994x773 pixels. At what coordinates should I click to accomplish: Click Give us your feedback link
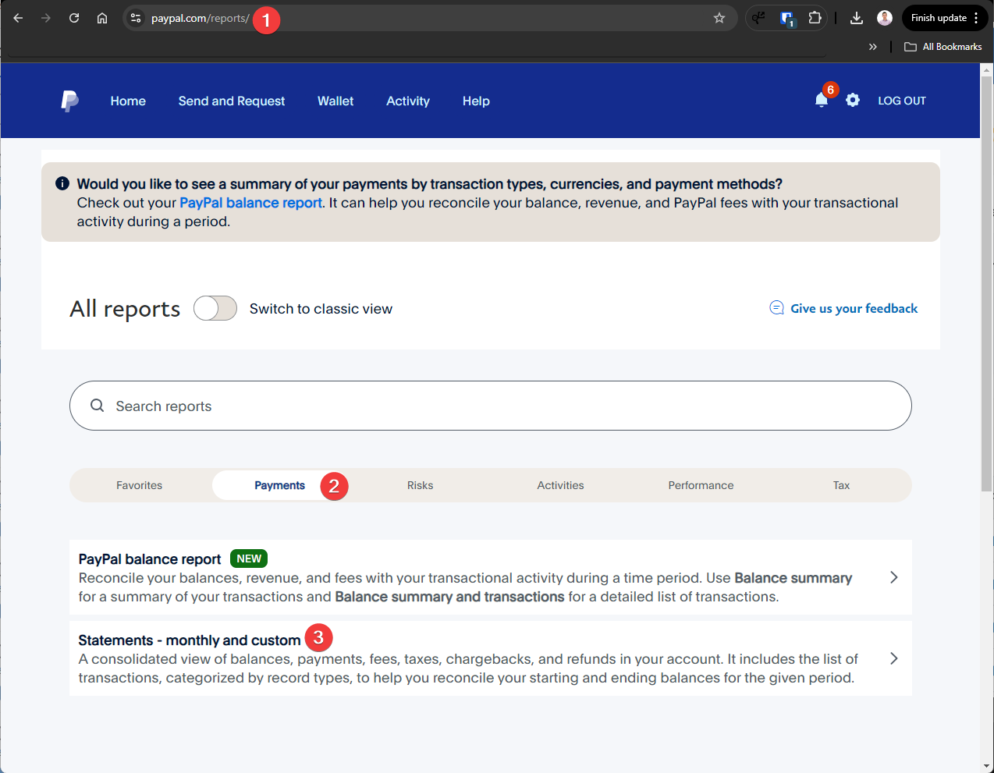[843, 308]
